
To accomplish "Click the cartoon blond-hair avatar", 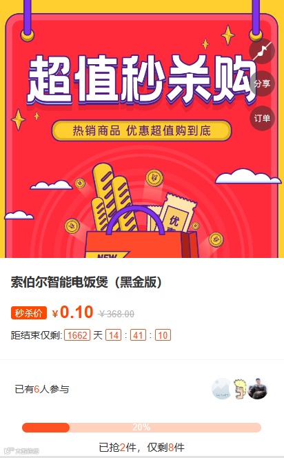I will (240, 389).
